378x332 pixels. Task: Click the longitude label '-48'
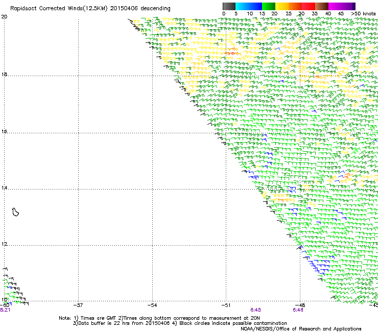[300, 305]
